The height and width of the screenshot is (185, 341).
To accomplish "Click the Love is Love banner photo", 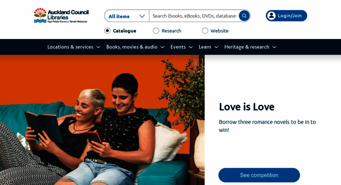I will point(102,120).
